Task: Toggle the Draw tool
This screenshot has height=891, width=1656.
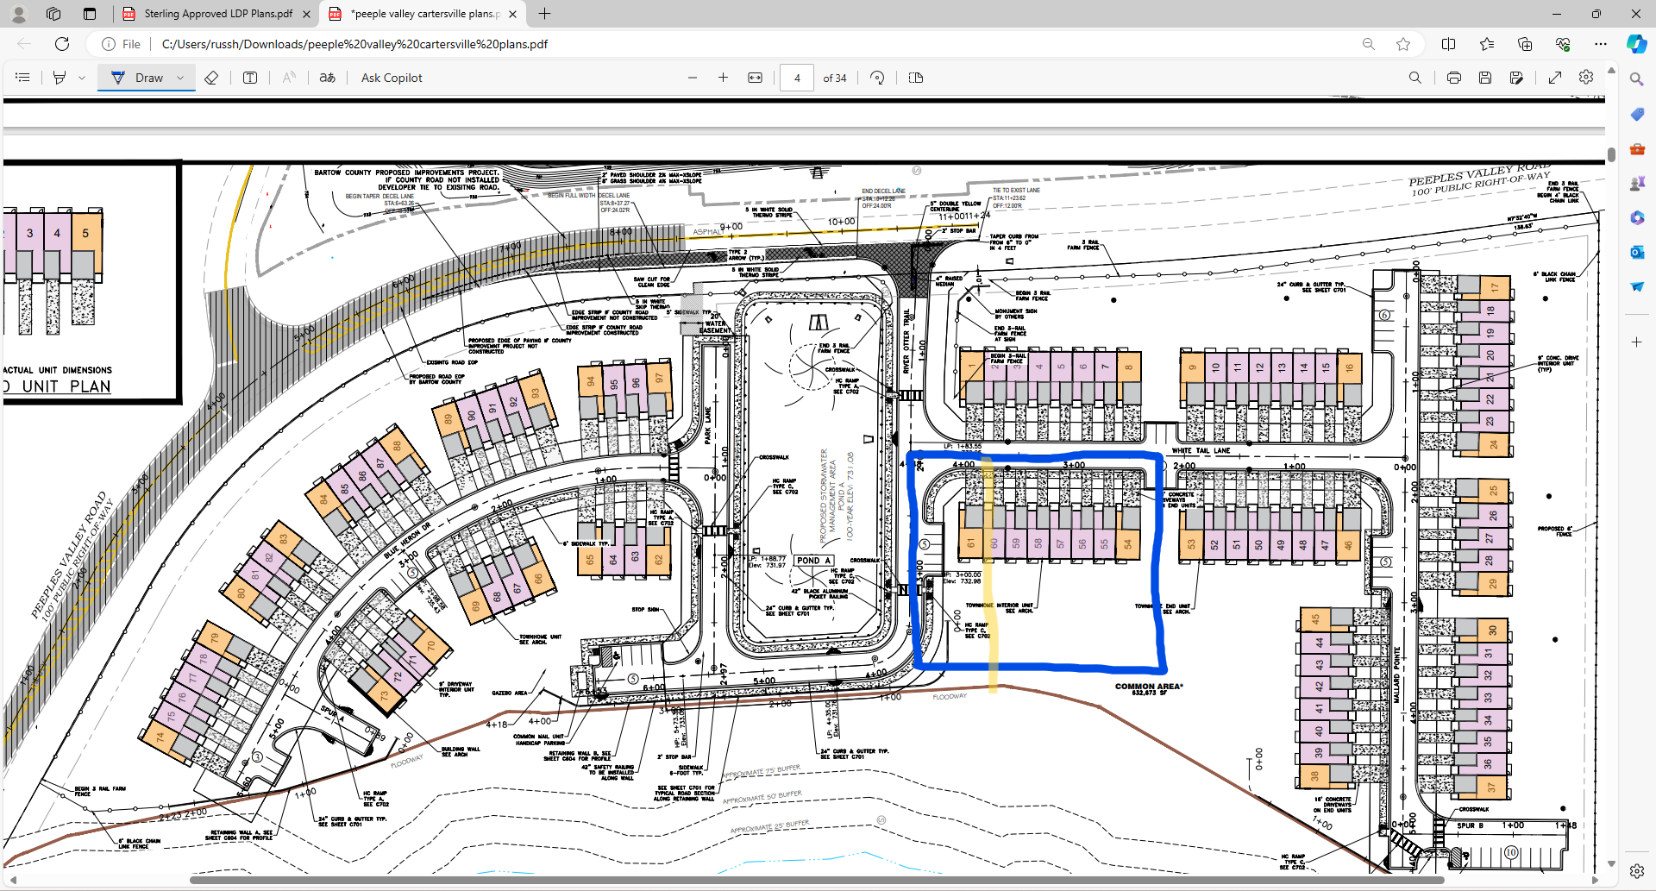Action: [138, 78]
